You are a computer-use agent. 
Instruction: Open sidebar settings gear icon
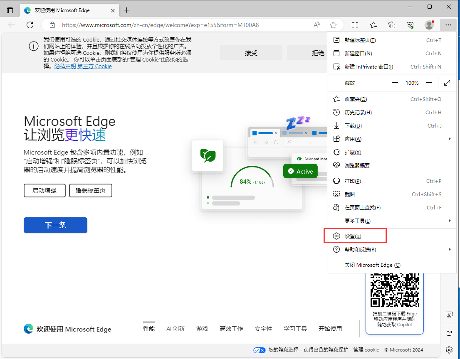449,349
